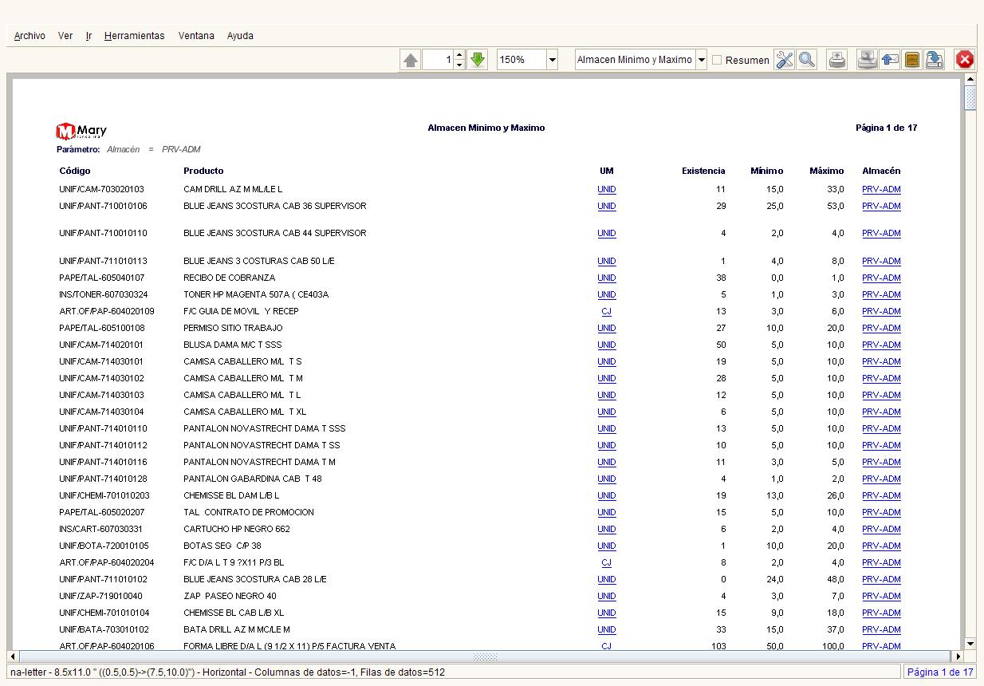The width and height of the screenshot is (984, 686).
Task: Click the magnifying glass search icon
Action: pos(807,60)
